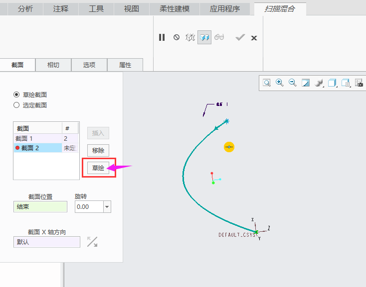Screen dimensions: 366x287
Task: Open the 相切 panel tab
Action: (x=53, y=65)
